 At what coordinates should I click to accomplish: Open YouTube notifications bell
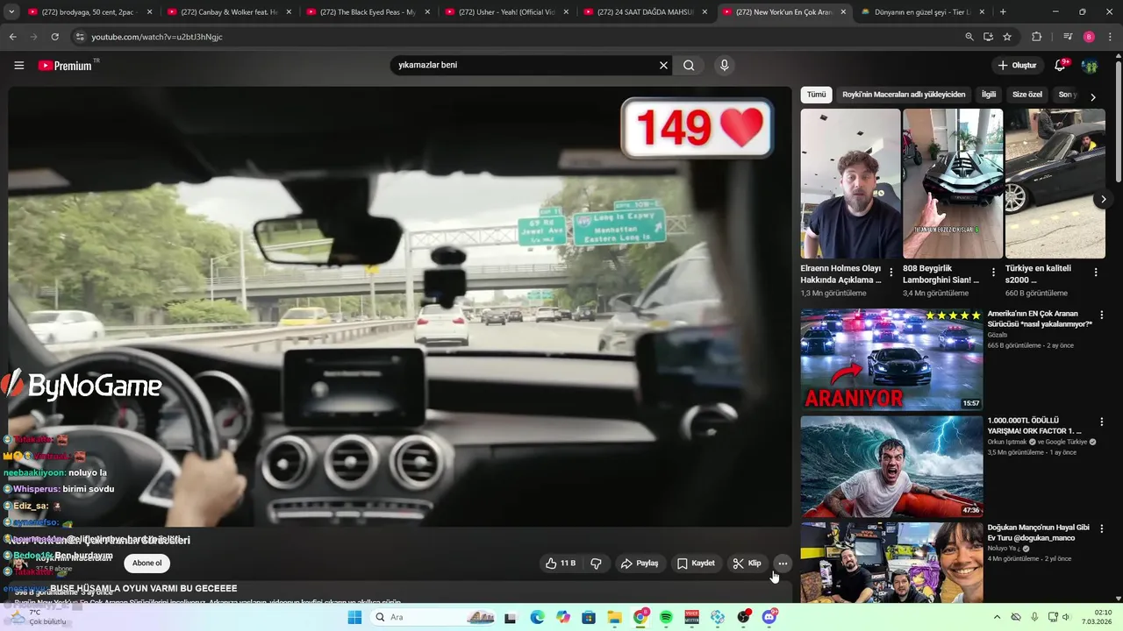[x=1060, y=66]
